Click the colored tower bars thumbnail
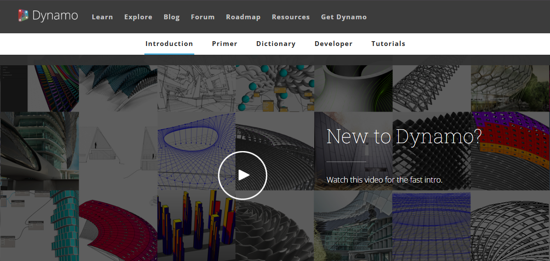550x261 pixels. [196, 226]
